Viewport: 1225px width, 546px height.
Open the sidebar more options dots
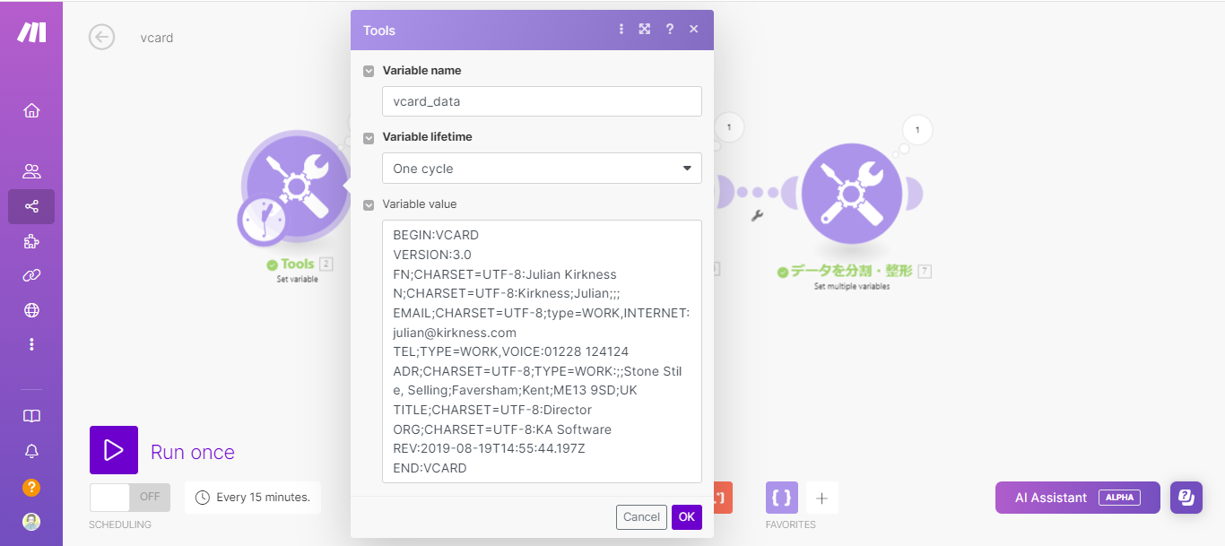tap(31, 344)
